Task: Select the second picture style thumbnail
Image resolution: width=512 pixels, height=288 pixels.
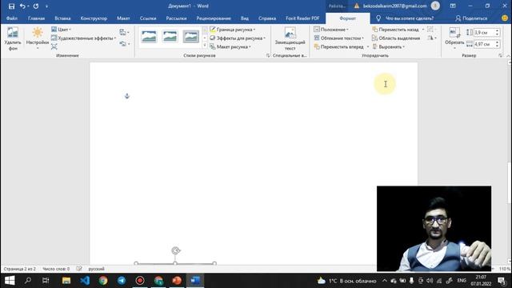Action: click(x=170, y=36)
